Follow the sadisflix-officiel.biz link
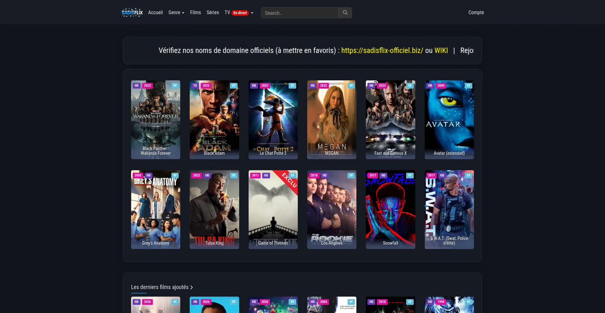Screen dimensions: 605x313 382,50
